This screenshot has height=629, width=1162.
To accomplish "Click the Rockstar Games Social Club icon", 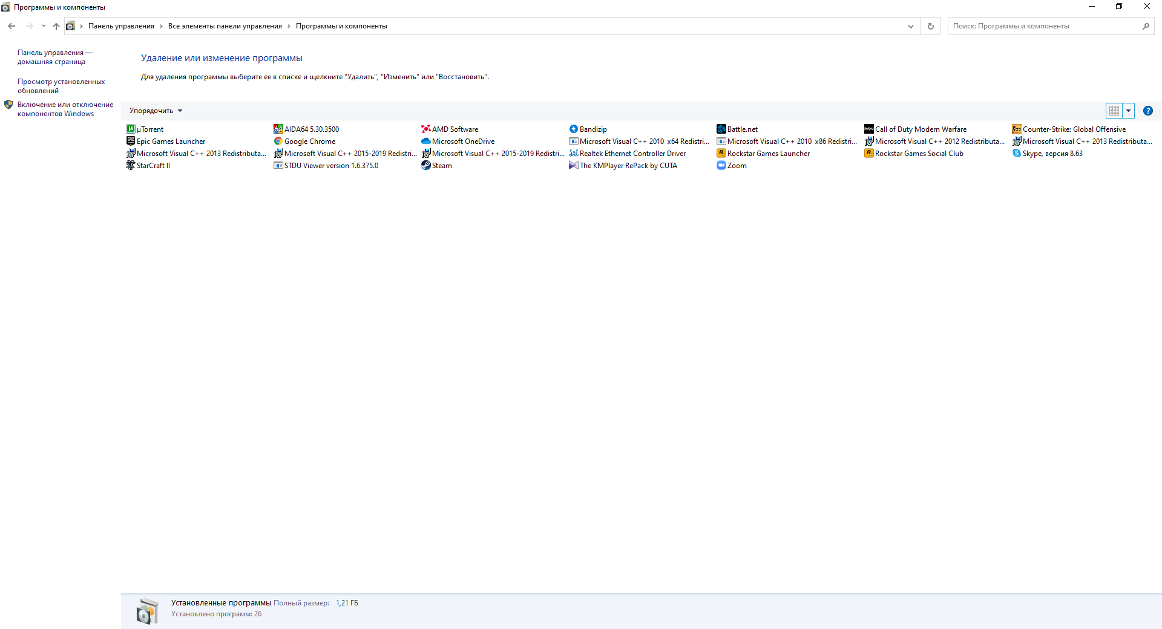I will [869, 153].
